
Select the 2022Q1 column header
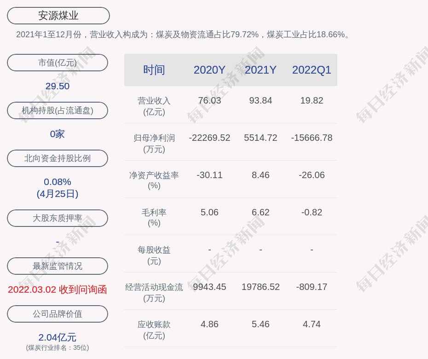pyautogui.click(x=312, y=70)
